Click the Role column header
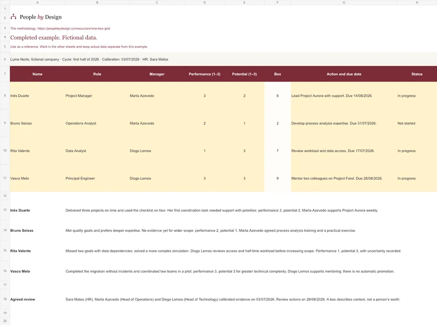Image resolution: width=437 pixels, height=325 pixels. point(97,74)
